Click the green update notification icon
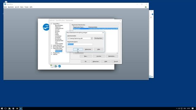This screenshot has width=196, height=110. pyautogui.click(x=146, y=7)
